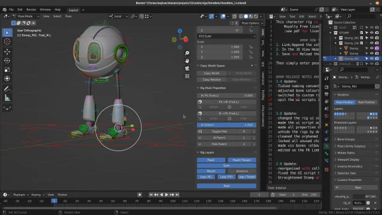This screenshot has height=215, width=382.
Task: Choose the Rotate tool
Action: coord(7,60)
